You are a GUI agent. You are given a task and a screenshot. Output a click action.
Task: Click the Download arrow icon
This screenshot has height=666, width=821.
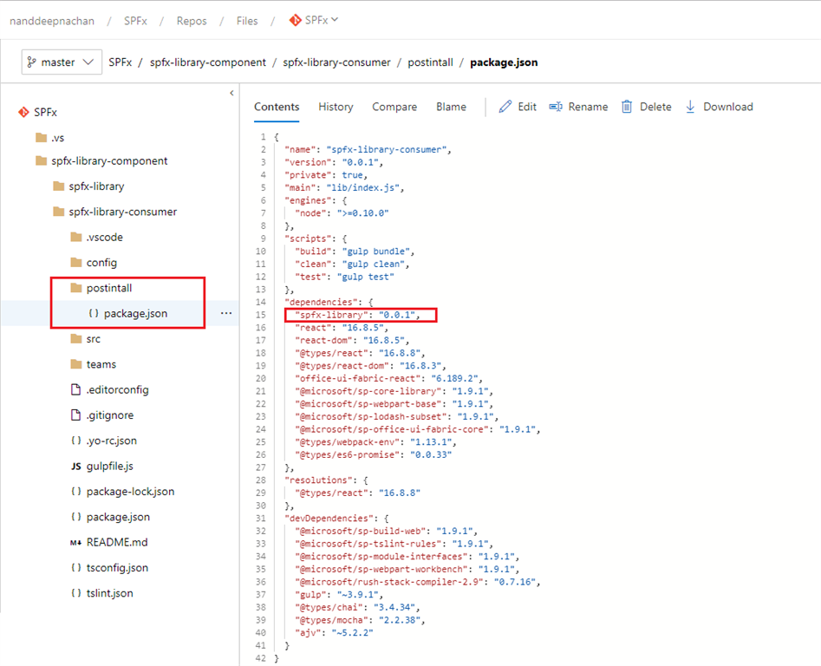click(x=690, y=107)
